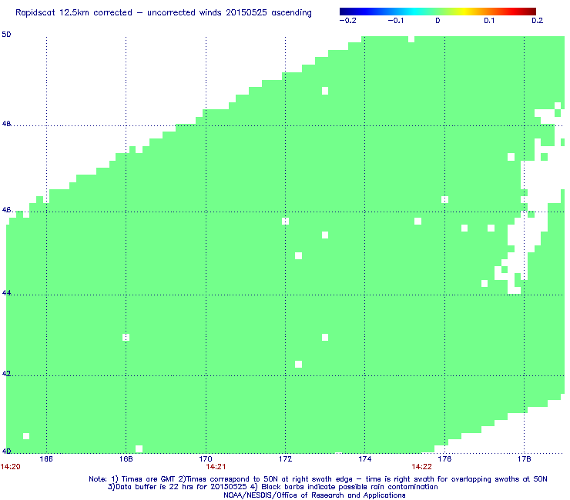Click the note line about GMT times
The height and width of the screenshot is (500, 570).
tap(318, 479)
